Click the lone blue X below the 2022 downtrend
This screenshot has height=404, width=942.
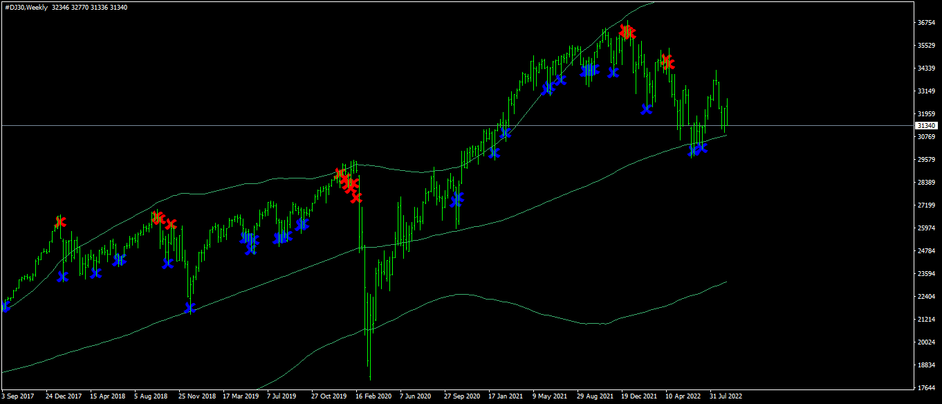[x=647, y=109]
